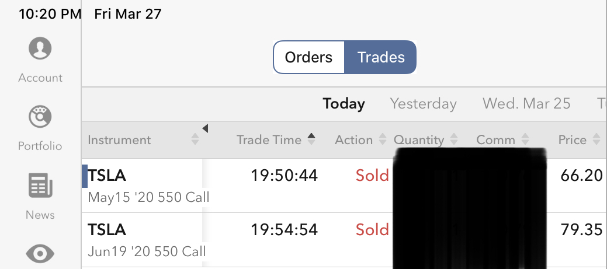Open the Account sidebar icon
607x269 pixels.
pos(40,48)
